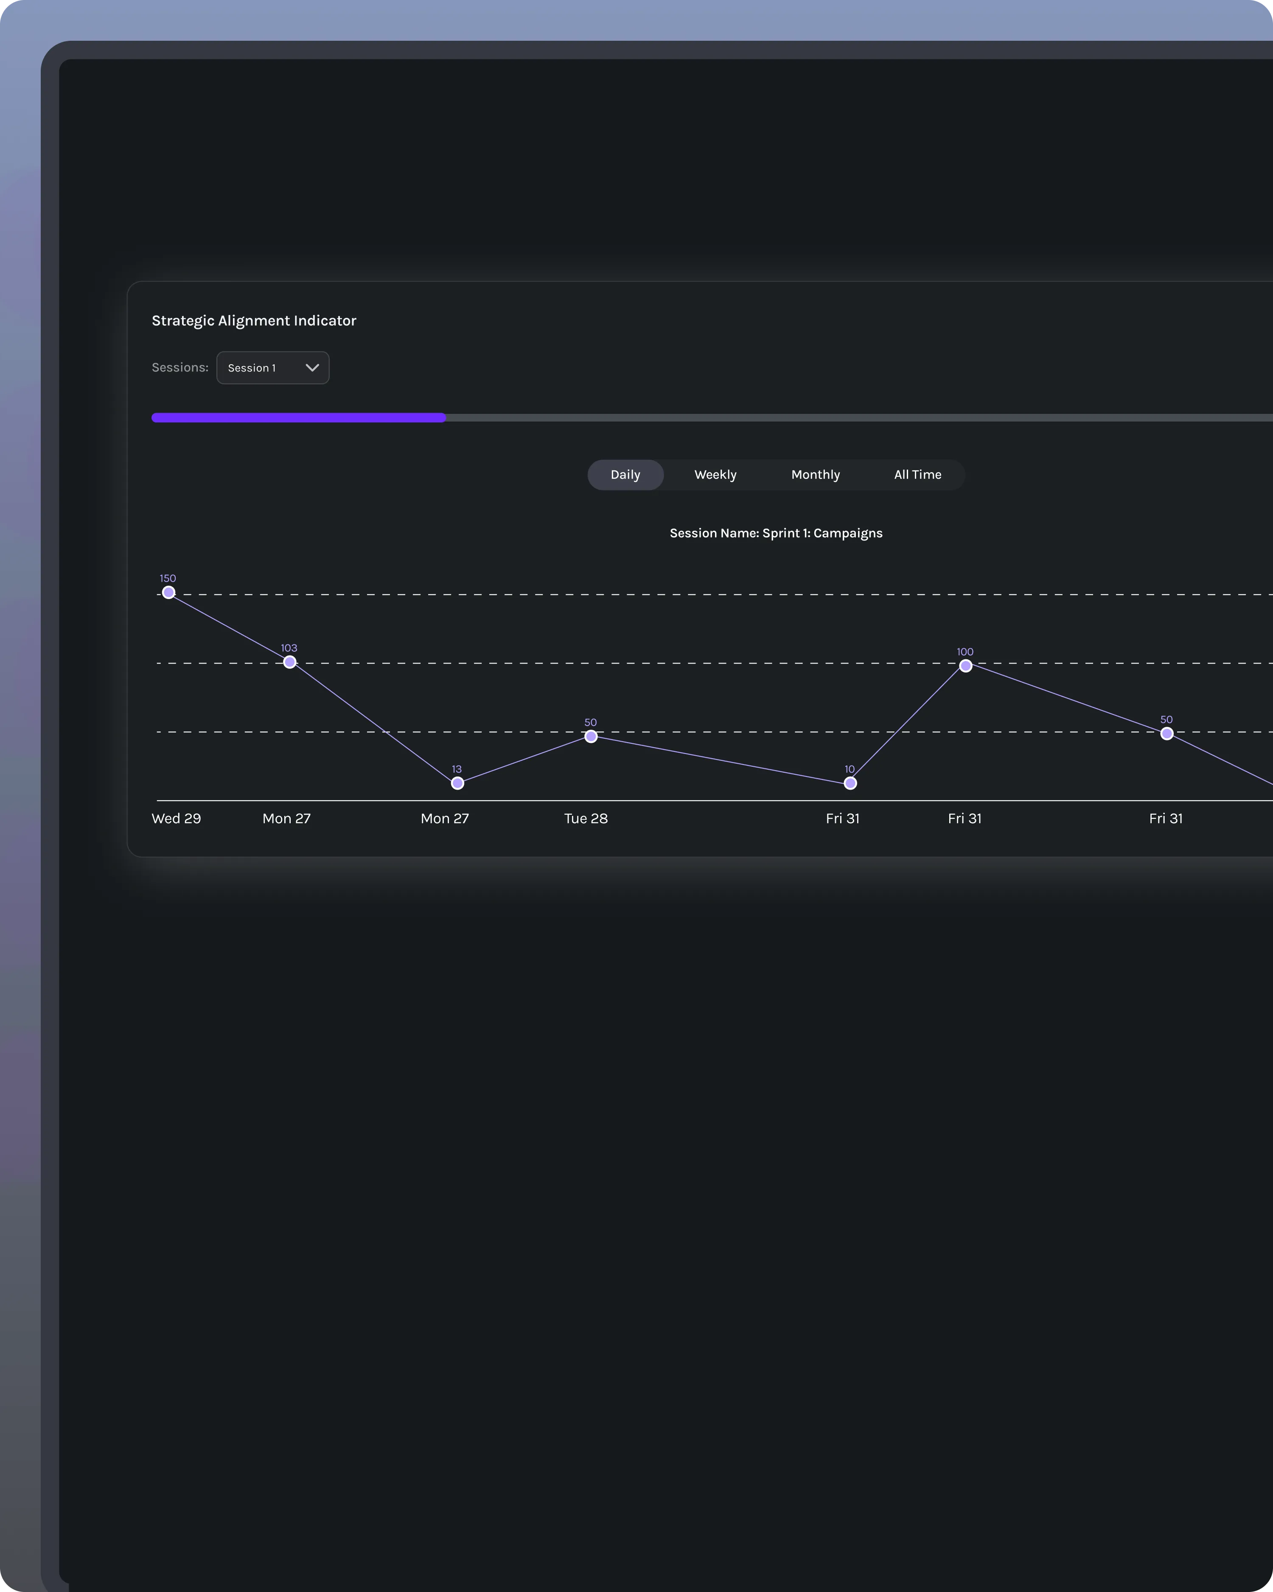Switch to the Monthly view
The width and height of the screenshot is (1273, 1592).
pyautogui.click(x=815, y=475)
